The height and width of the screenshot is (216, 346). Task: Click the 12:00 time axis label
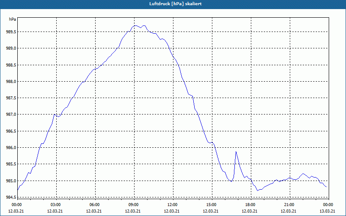tap(172, 205)
